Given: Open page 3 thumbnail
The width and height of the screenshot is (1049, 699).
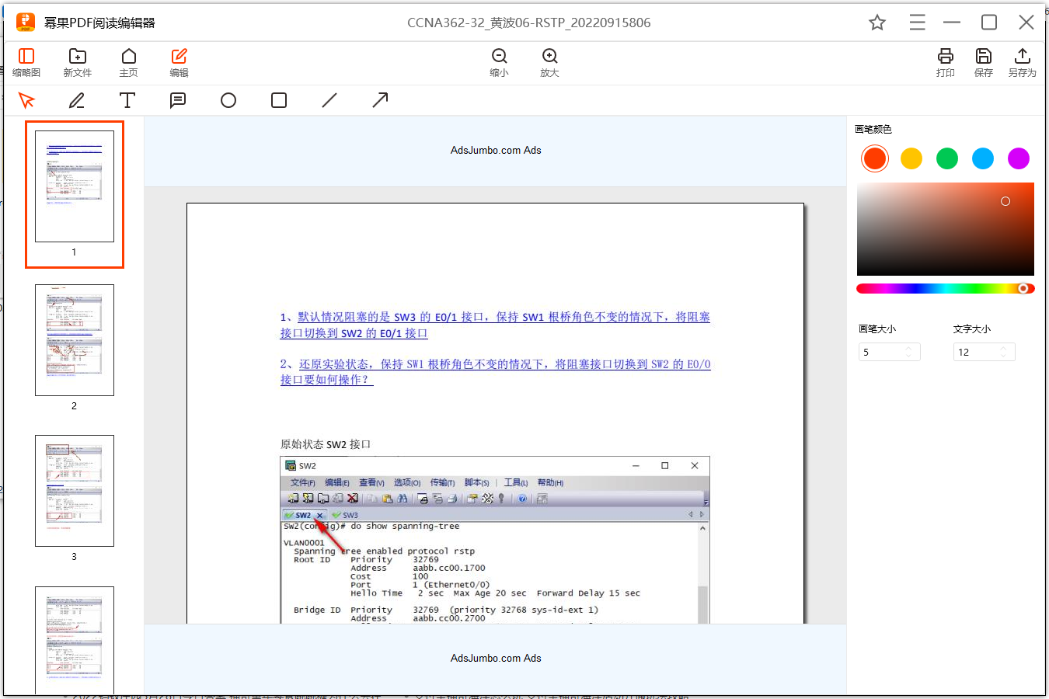Looking at the screenshot, I should 75,491.
